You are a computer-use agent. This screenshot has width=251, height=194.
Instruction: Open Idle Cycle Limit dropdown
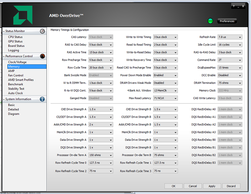pos(230,45)
